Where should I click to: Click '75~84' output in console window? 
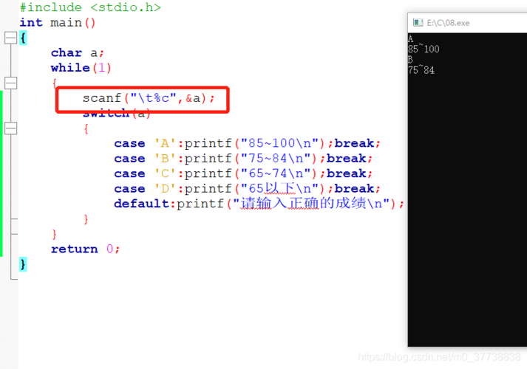[x=421, y=70]
